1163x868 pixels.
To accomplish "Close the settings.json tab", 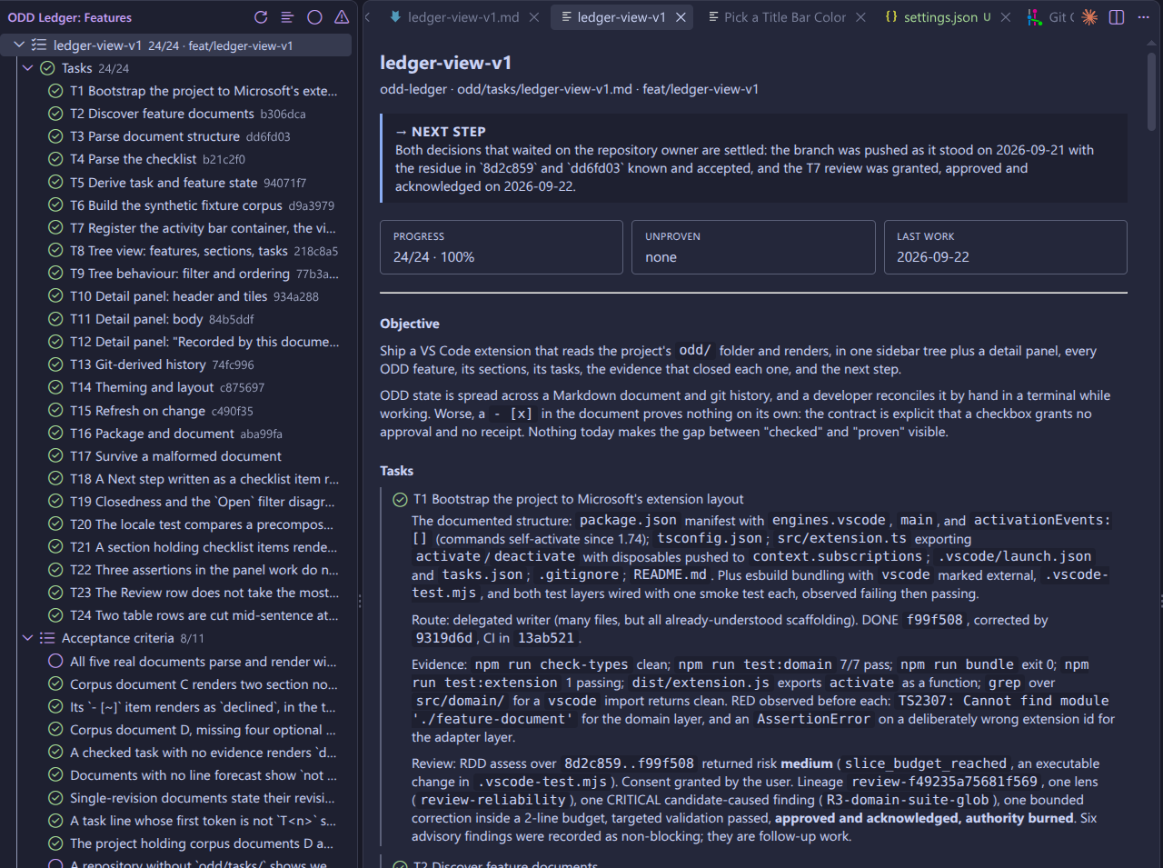I will [x=1005, y=17].
